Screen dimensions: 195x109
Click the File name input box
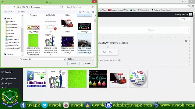click(x=46, y=59)
